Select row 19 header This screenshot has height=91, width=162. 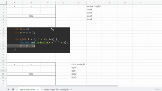coord(3,64)
